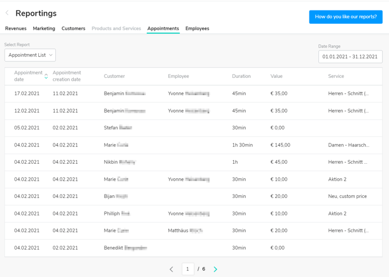The width and height of the screenshot is (389, 277).
Task: Click the Customer column header
Action: point(114,76)
